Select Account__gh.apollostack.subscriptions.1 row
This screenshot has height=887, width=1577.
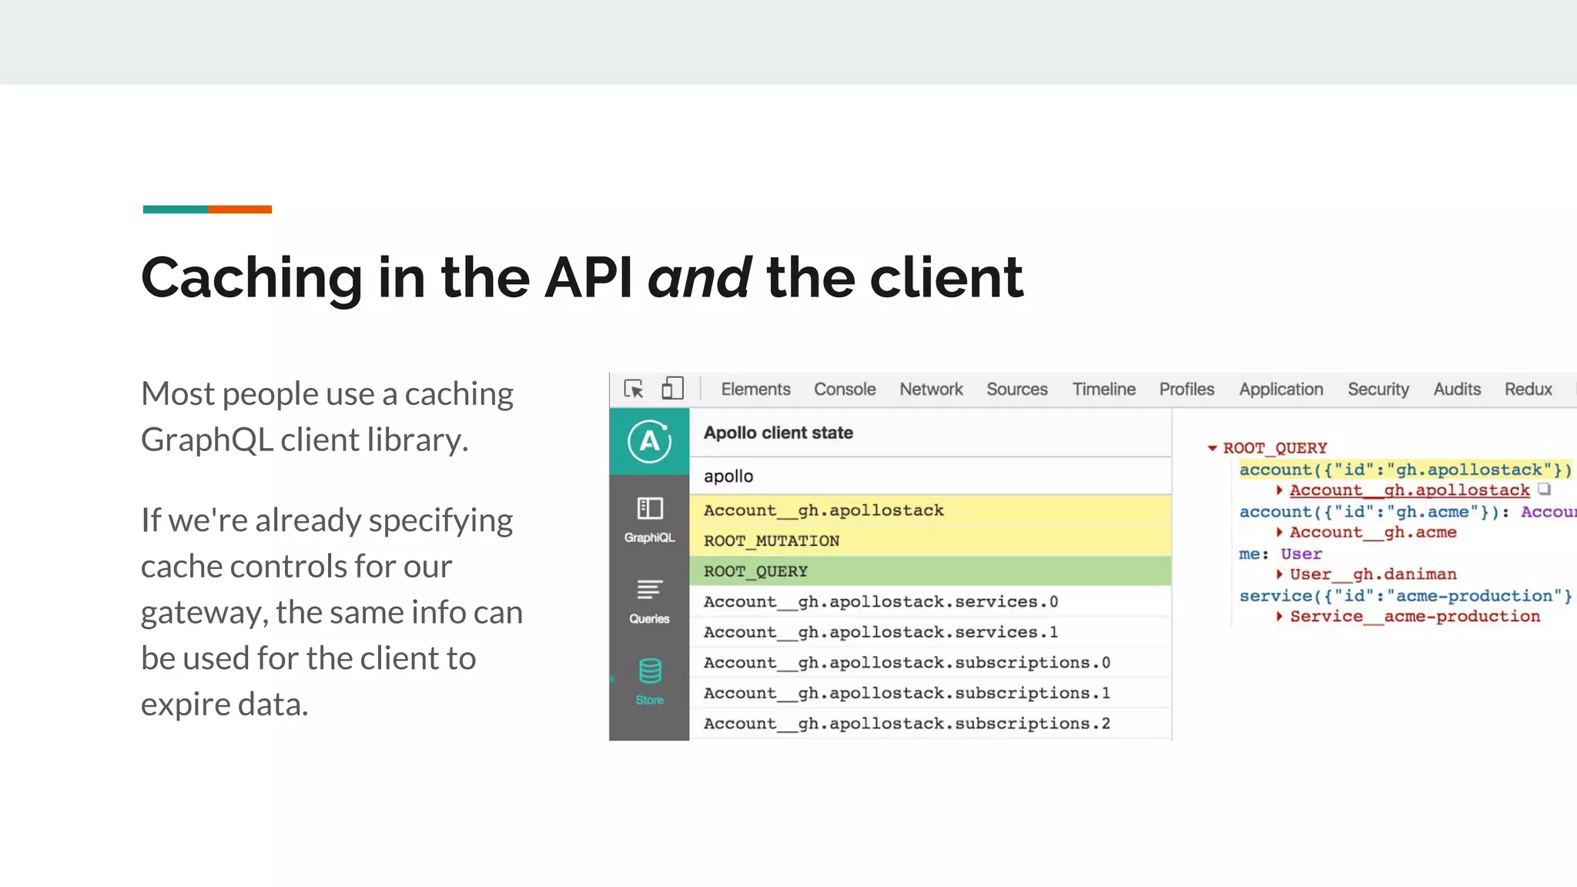[x=930, y=693]
